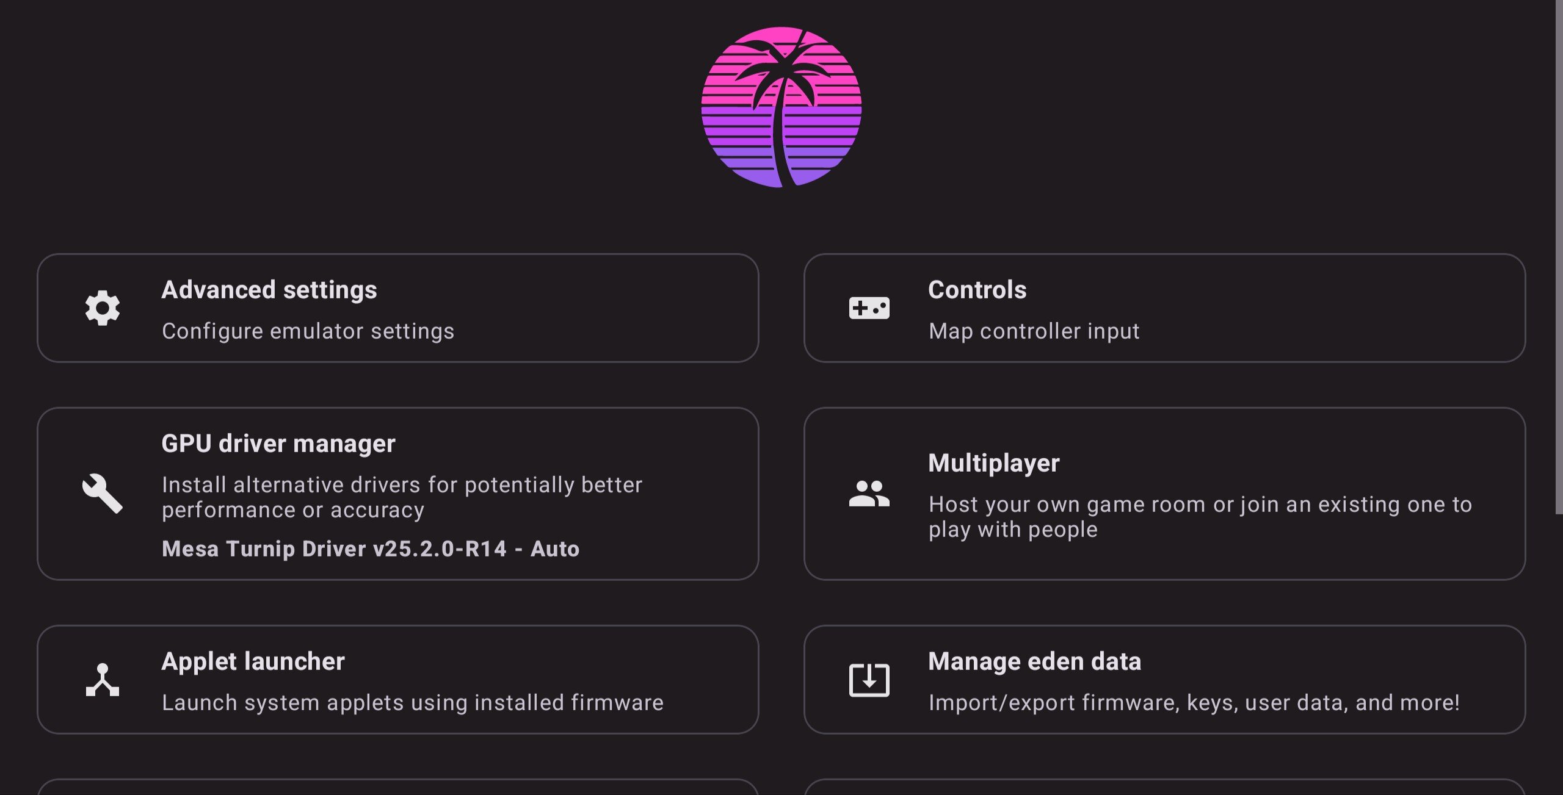Click the GPU driver manager wrench icon

click(x=103, y=493)
